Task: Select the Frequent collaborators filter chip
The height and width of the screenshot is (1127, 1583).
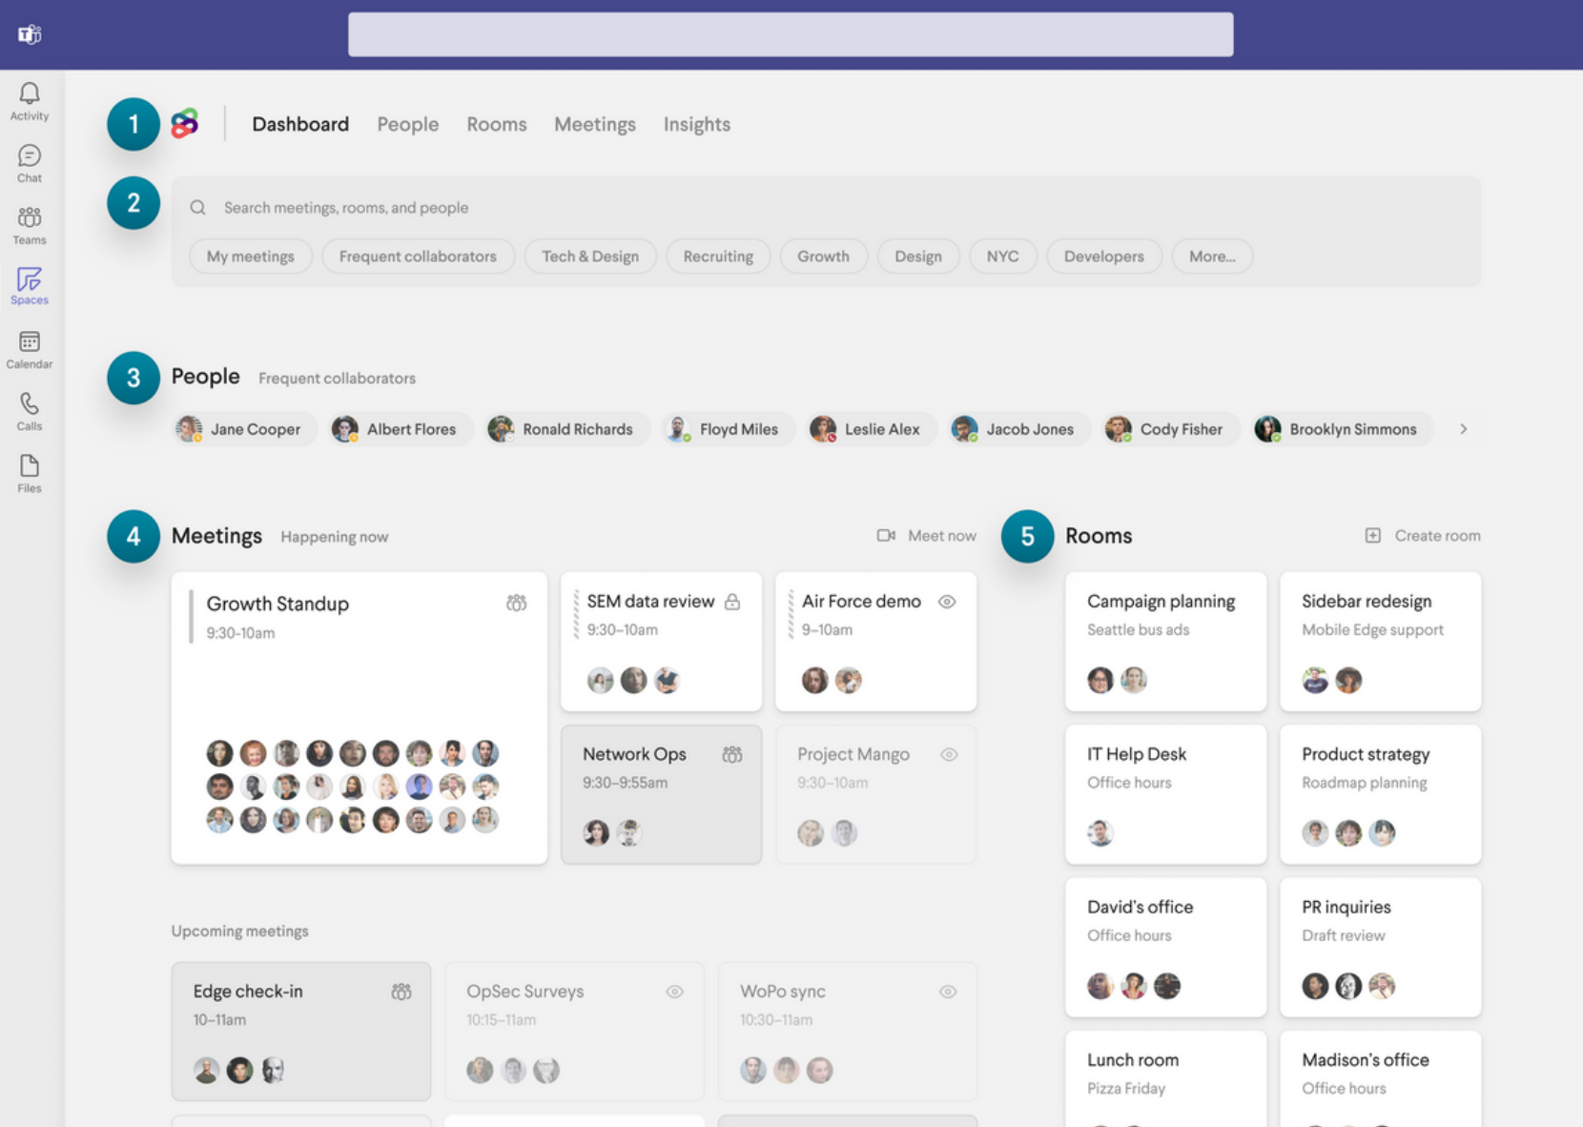Action: point(418,256)
